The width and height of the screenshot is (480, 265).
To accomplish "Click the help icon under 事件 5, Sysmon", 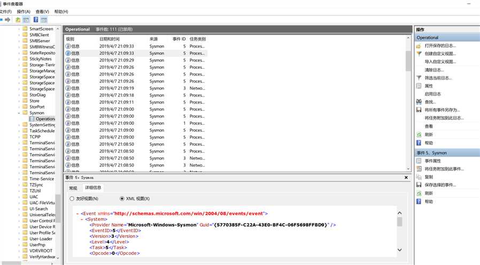I will point(419,201).
